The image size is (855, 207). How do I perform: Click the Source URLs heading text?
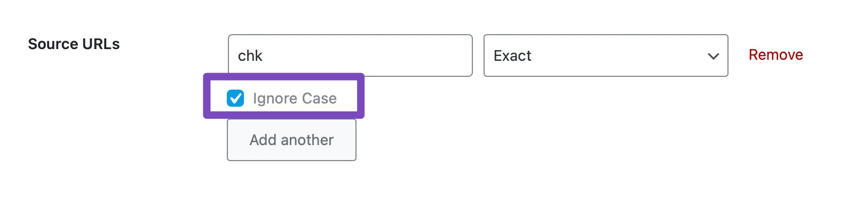point(74,44)
